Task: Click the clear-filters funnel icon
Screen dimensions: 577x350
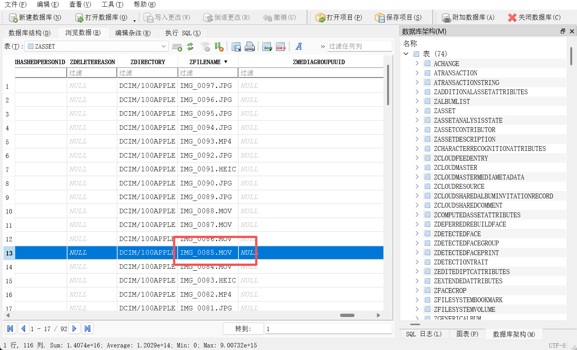Action: [205, 47]
